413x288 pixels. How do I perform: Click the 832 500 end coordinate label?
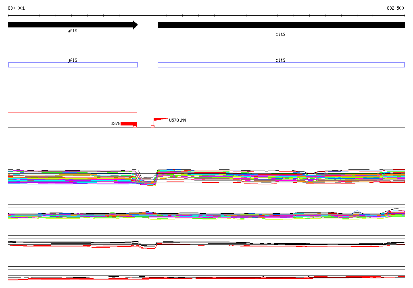click(x=395, y=8)
